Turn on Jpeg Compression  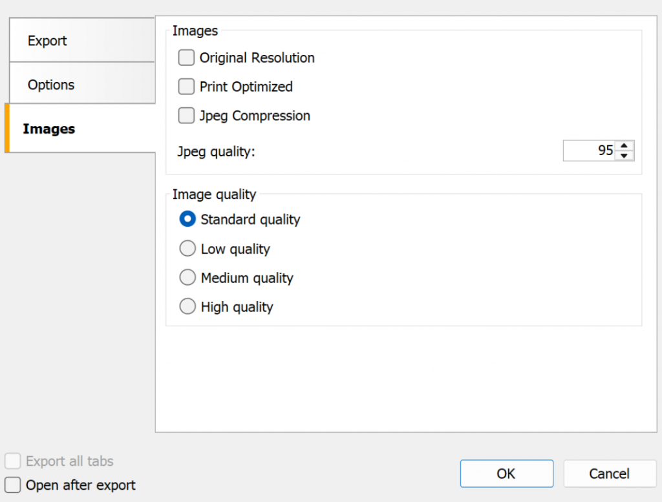[186, 116]
